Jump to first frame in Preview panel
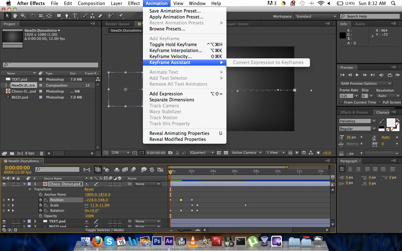402x251 pixels. [342, 75]
